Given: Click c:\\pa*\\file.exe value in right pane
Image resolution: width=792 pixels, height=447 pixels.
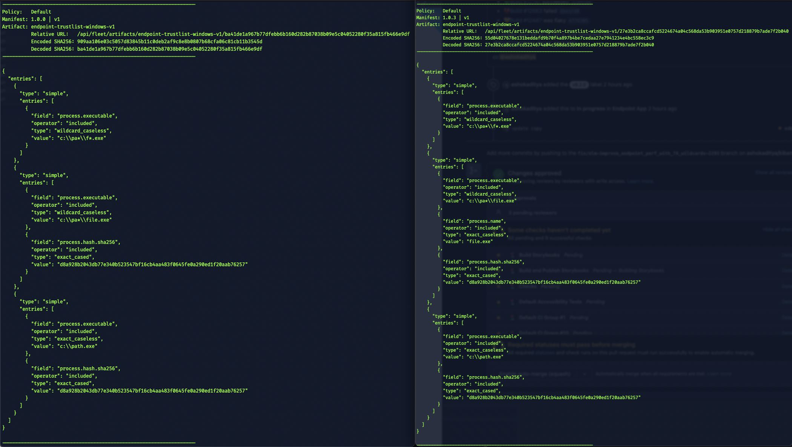Looking at the screenshot, I should click(491, 201).
